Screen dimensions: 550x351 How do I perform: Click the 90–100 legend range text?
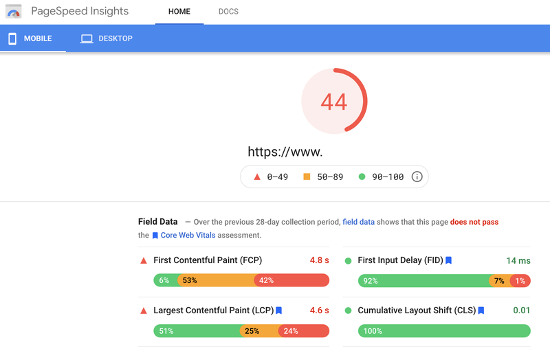coord(388,177)
